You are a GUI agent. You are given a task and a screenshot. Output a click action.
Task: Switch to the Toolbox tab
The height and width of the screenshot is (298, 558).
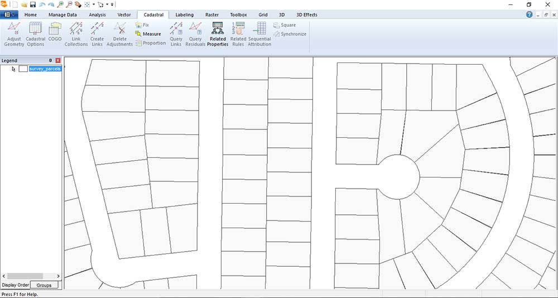[238, 15]
